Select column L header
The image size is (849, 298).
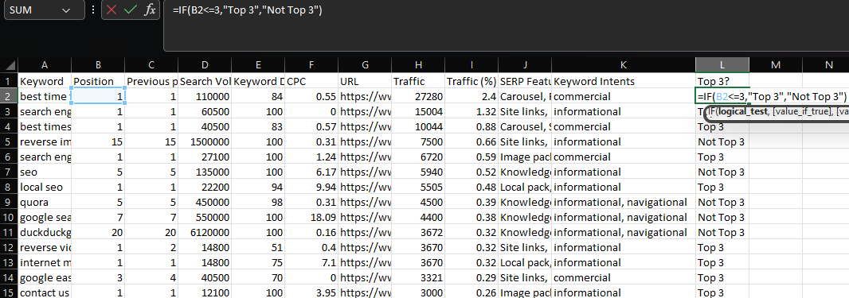click(x=722, y=65)
